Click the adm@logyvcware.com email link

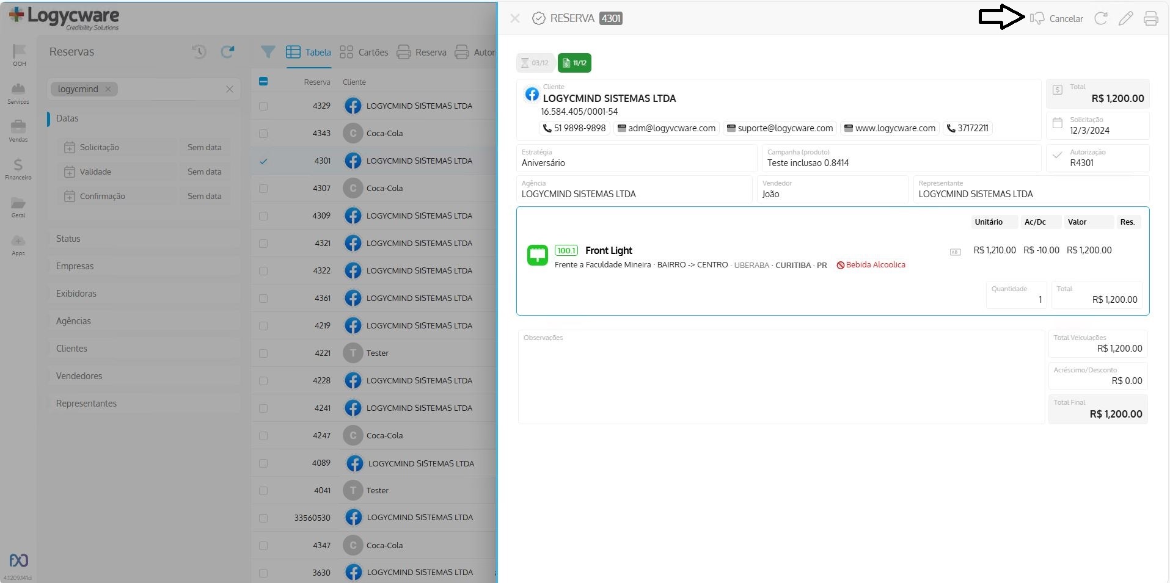tap(667, 128)
